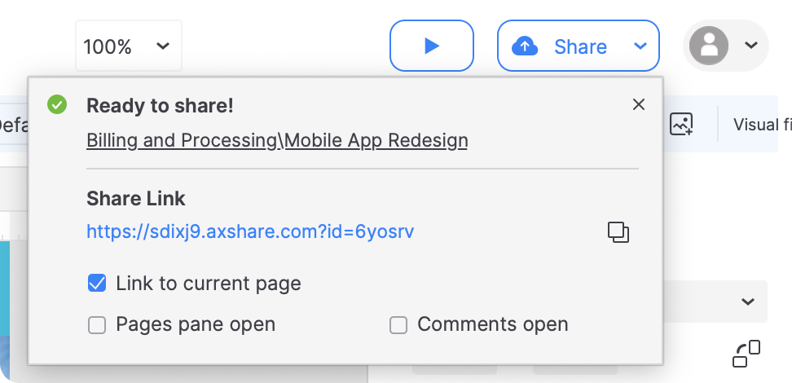Image resolution: width=792 pixels, height=383 pixels.
Task: Click the green checkmark status icon
Action: 57,104
